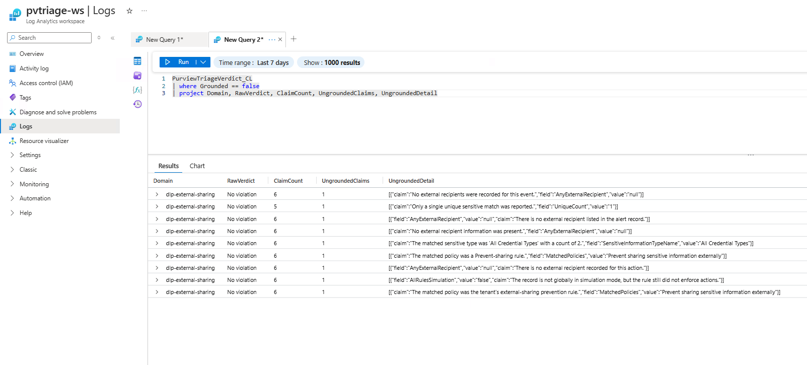
Task: Open Diagnose and solve problems
Action: tap(58, 112)
